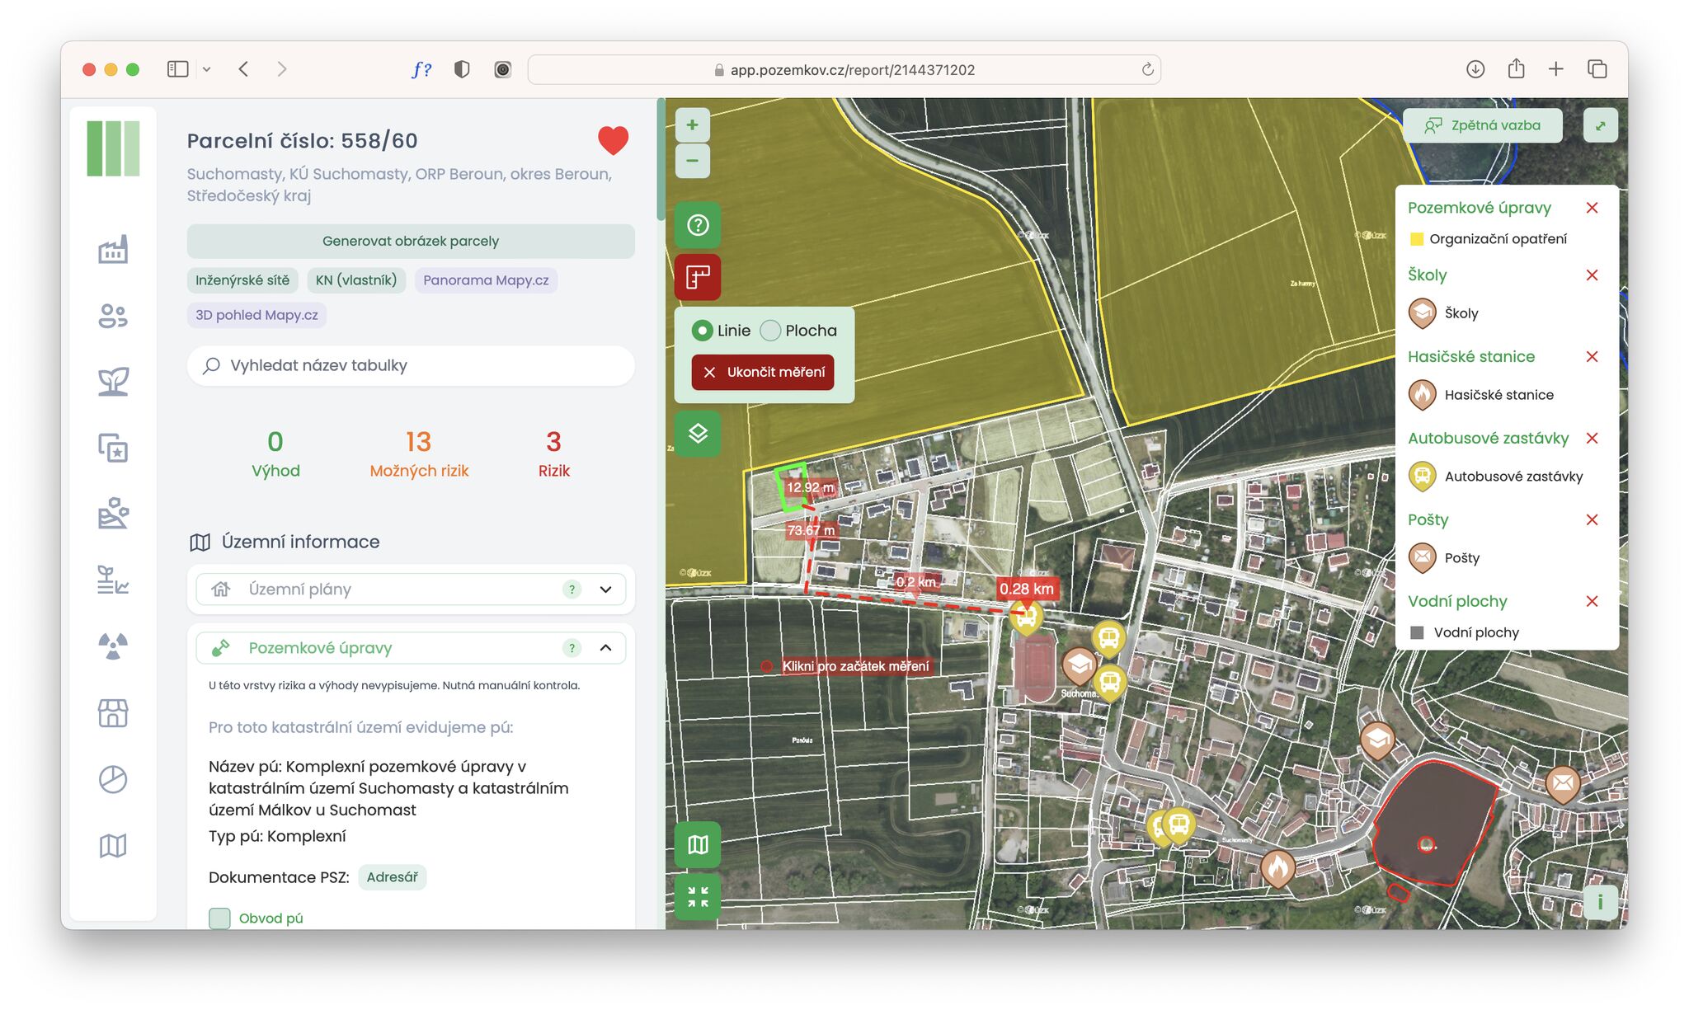Toggle the red measurement tool button
1689x1010 pixels.
[x=698, y=277]
